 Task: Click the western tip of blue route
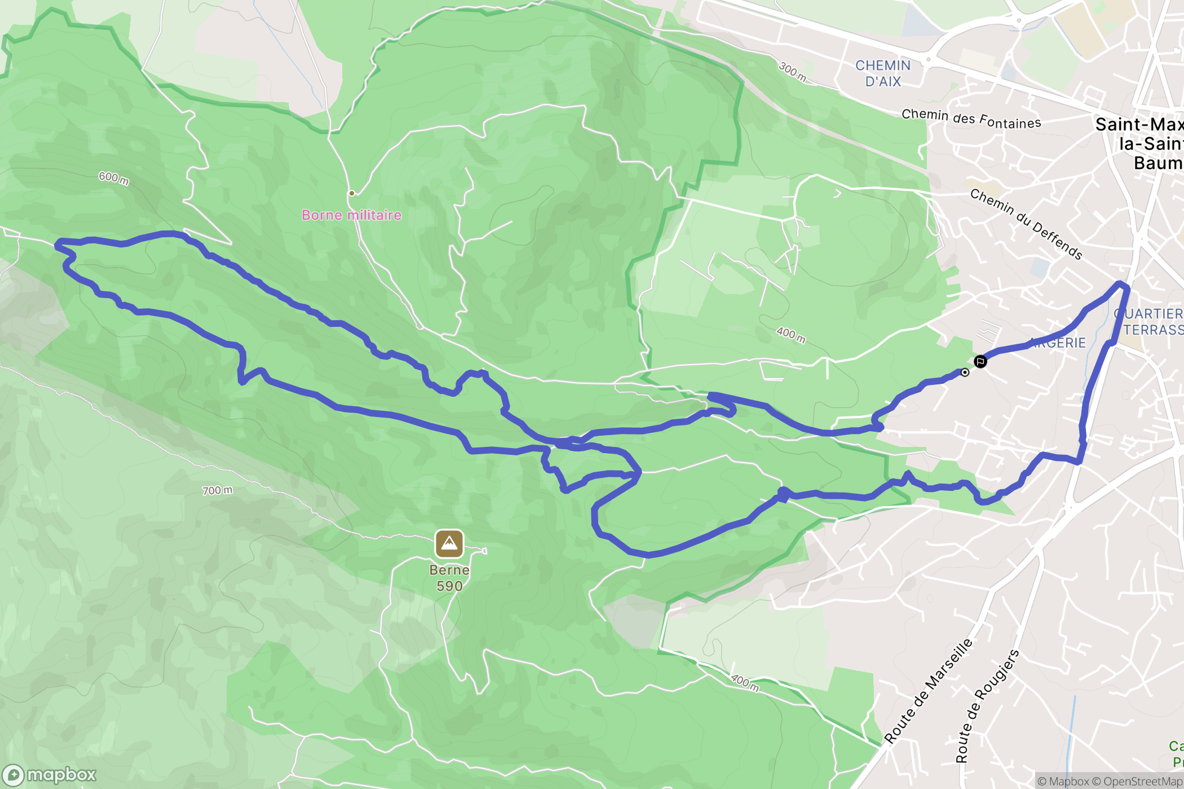tap(58, 245)
